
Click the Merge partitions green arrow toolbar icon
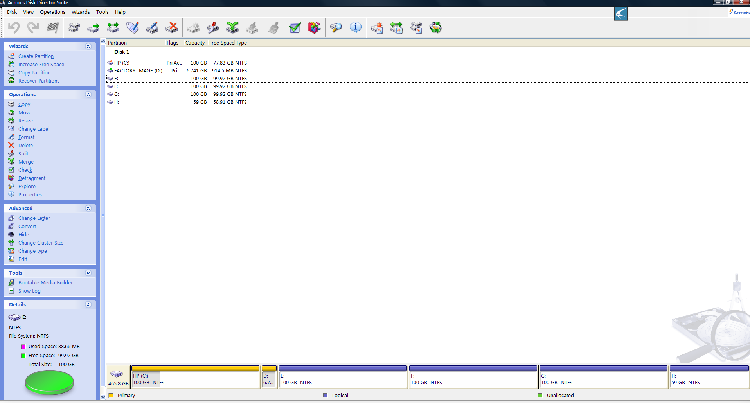coord(232,27)
